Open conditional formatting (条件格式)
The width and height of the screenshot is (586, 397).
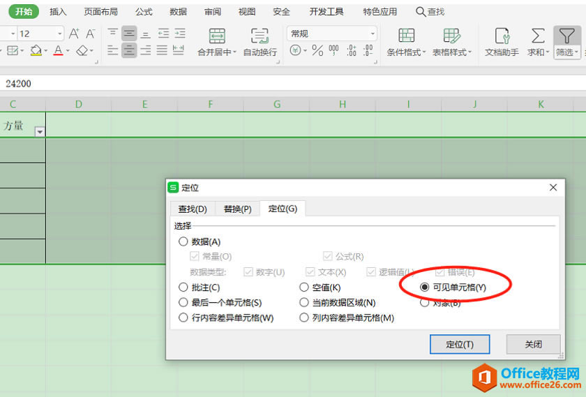click(406, 42)
